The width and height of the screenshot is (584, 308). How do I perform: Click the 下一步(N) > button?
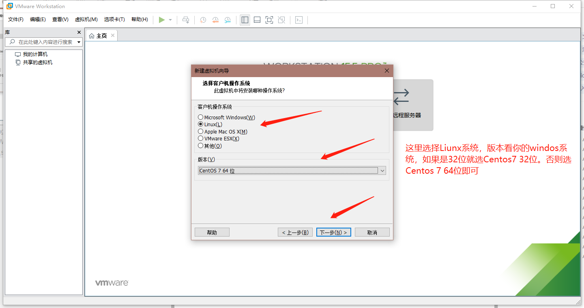pos(333,232)
